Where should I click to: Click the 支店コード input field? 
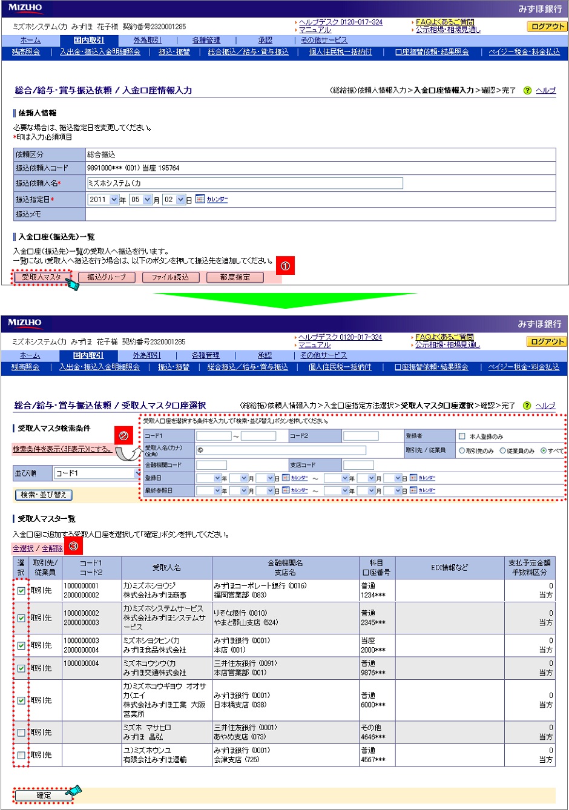[358, 465]
